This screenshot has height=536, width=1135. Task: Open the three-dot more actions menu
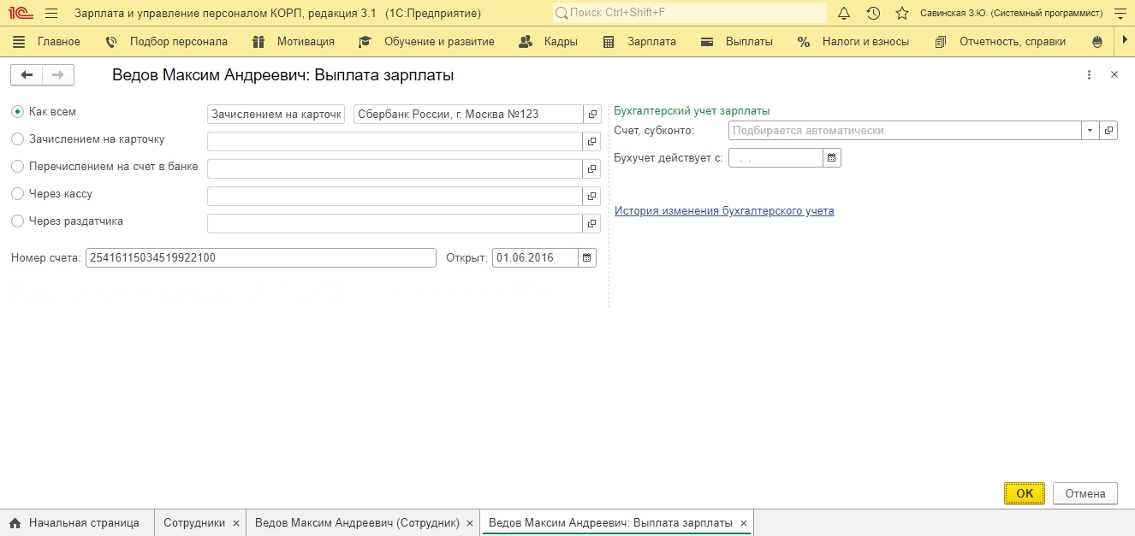(1089, 75)
